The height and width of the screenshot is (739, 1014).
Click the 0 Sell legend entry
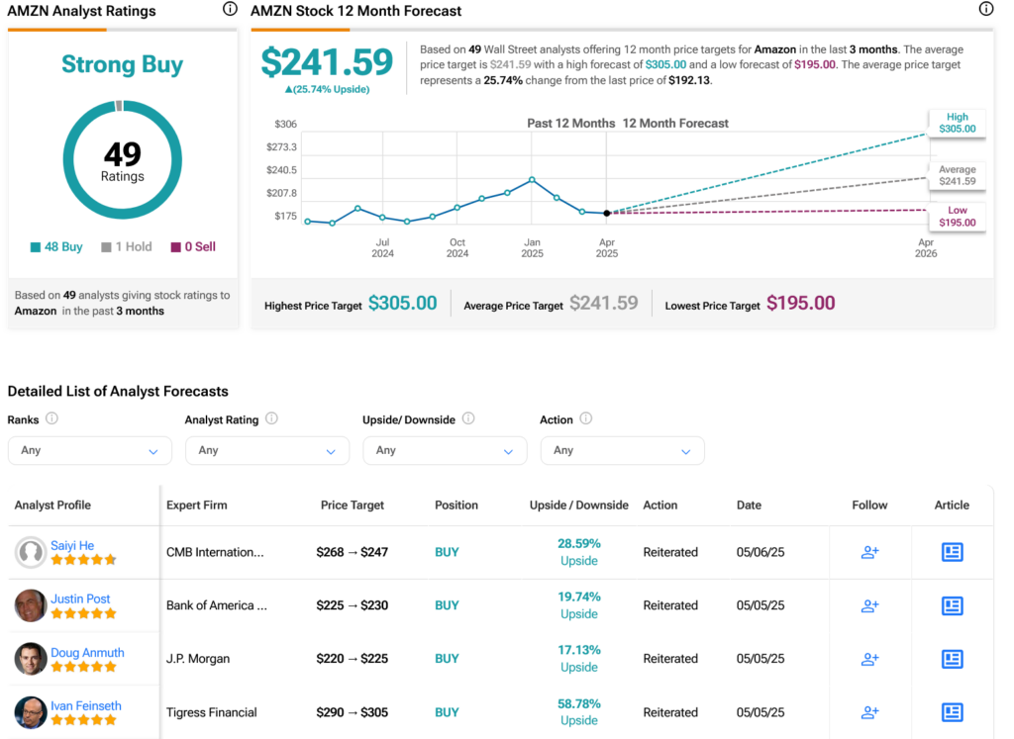[x=193, y=246]
